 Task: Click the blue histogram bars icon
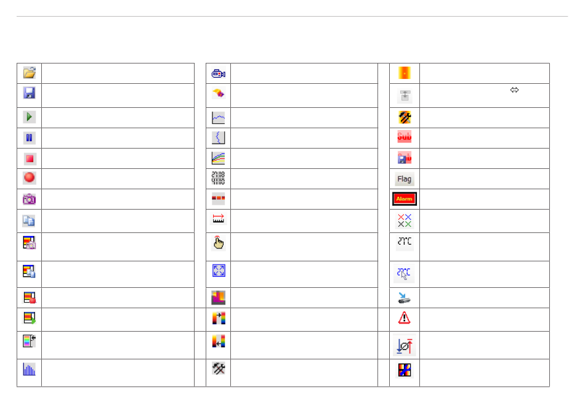click(29, 369)
